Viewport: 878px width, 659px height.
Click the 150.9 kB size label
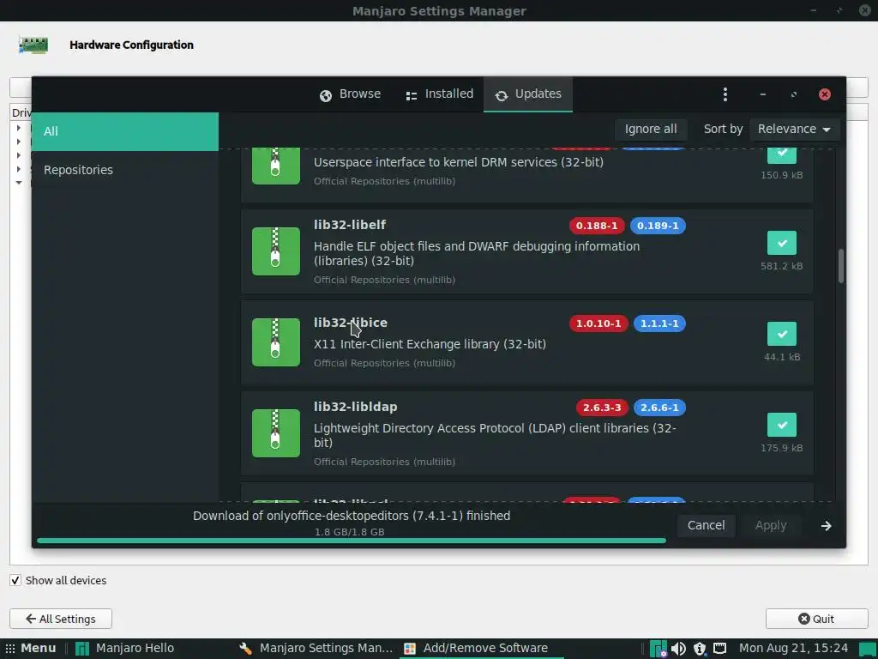(x=782, y=175)
